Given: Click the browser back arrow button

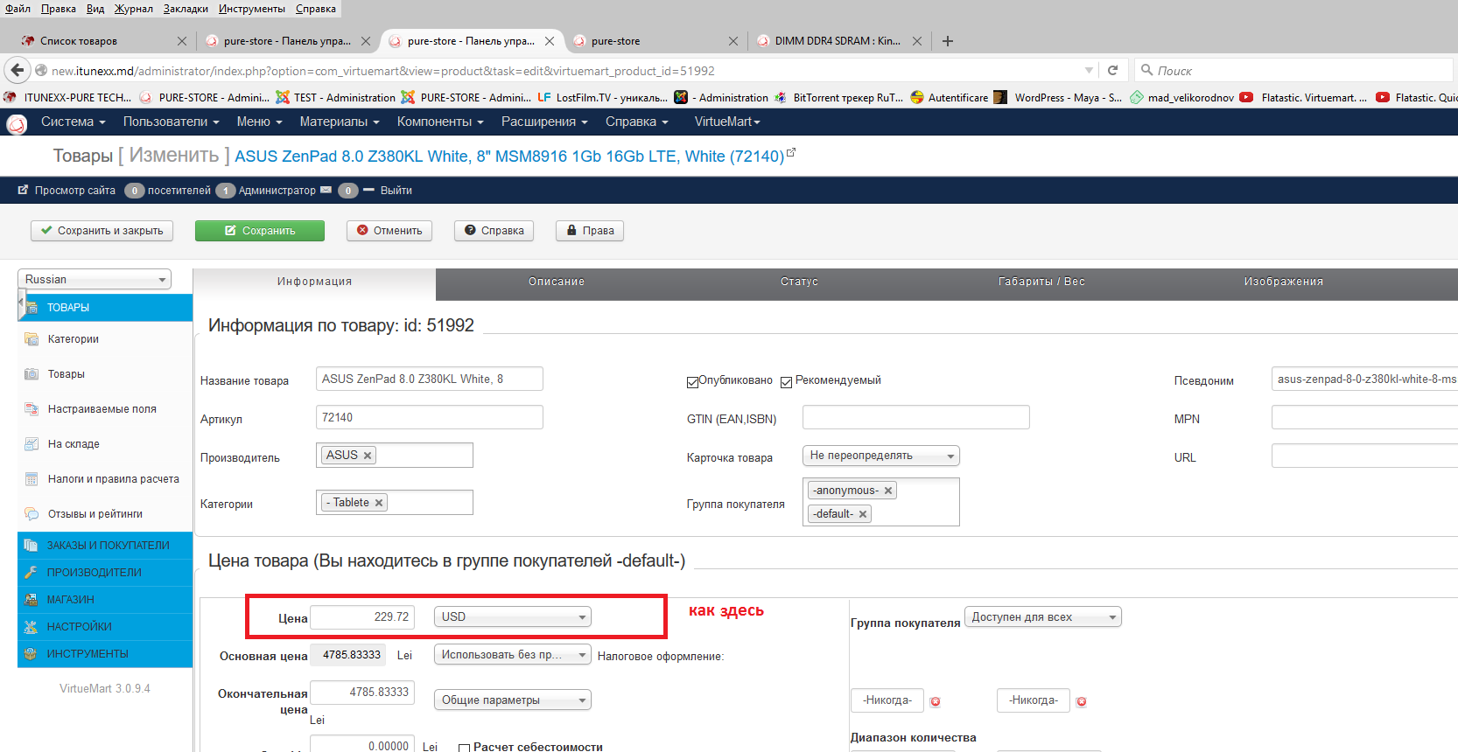Looking at the screenshot, I should (x=18, y=70).
